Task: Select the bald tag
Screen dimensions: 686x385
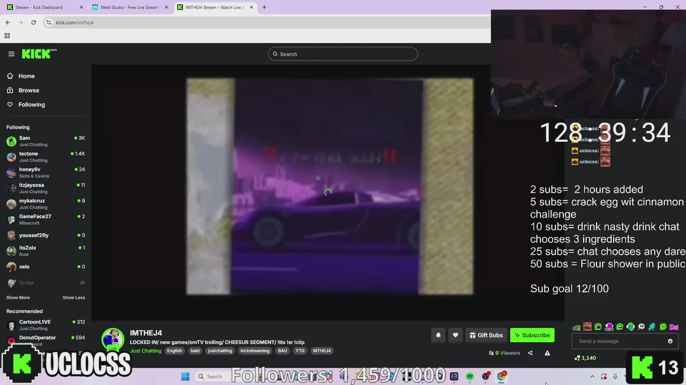Action: tap(195, 351)
